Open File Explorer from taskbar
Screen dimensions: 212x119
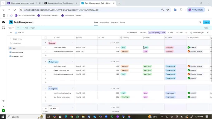click(83, 117)
